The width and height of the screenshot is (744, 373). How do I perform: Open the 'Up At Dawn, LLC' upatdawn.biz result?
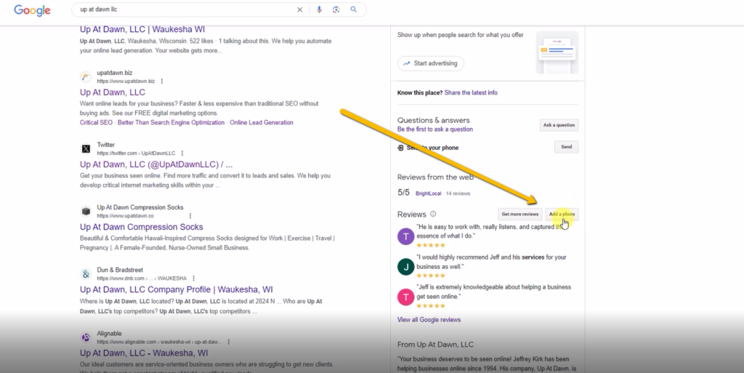point(113,92)
